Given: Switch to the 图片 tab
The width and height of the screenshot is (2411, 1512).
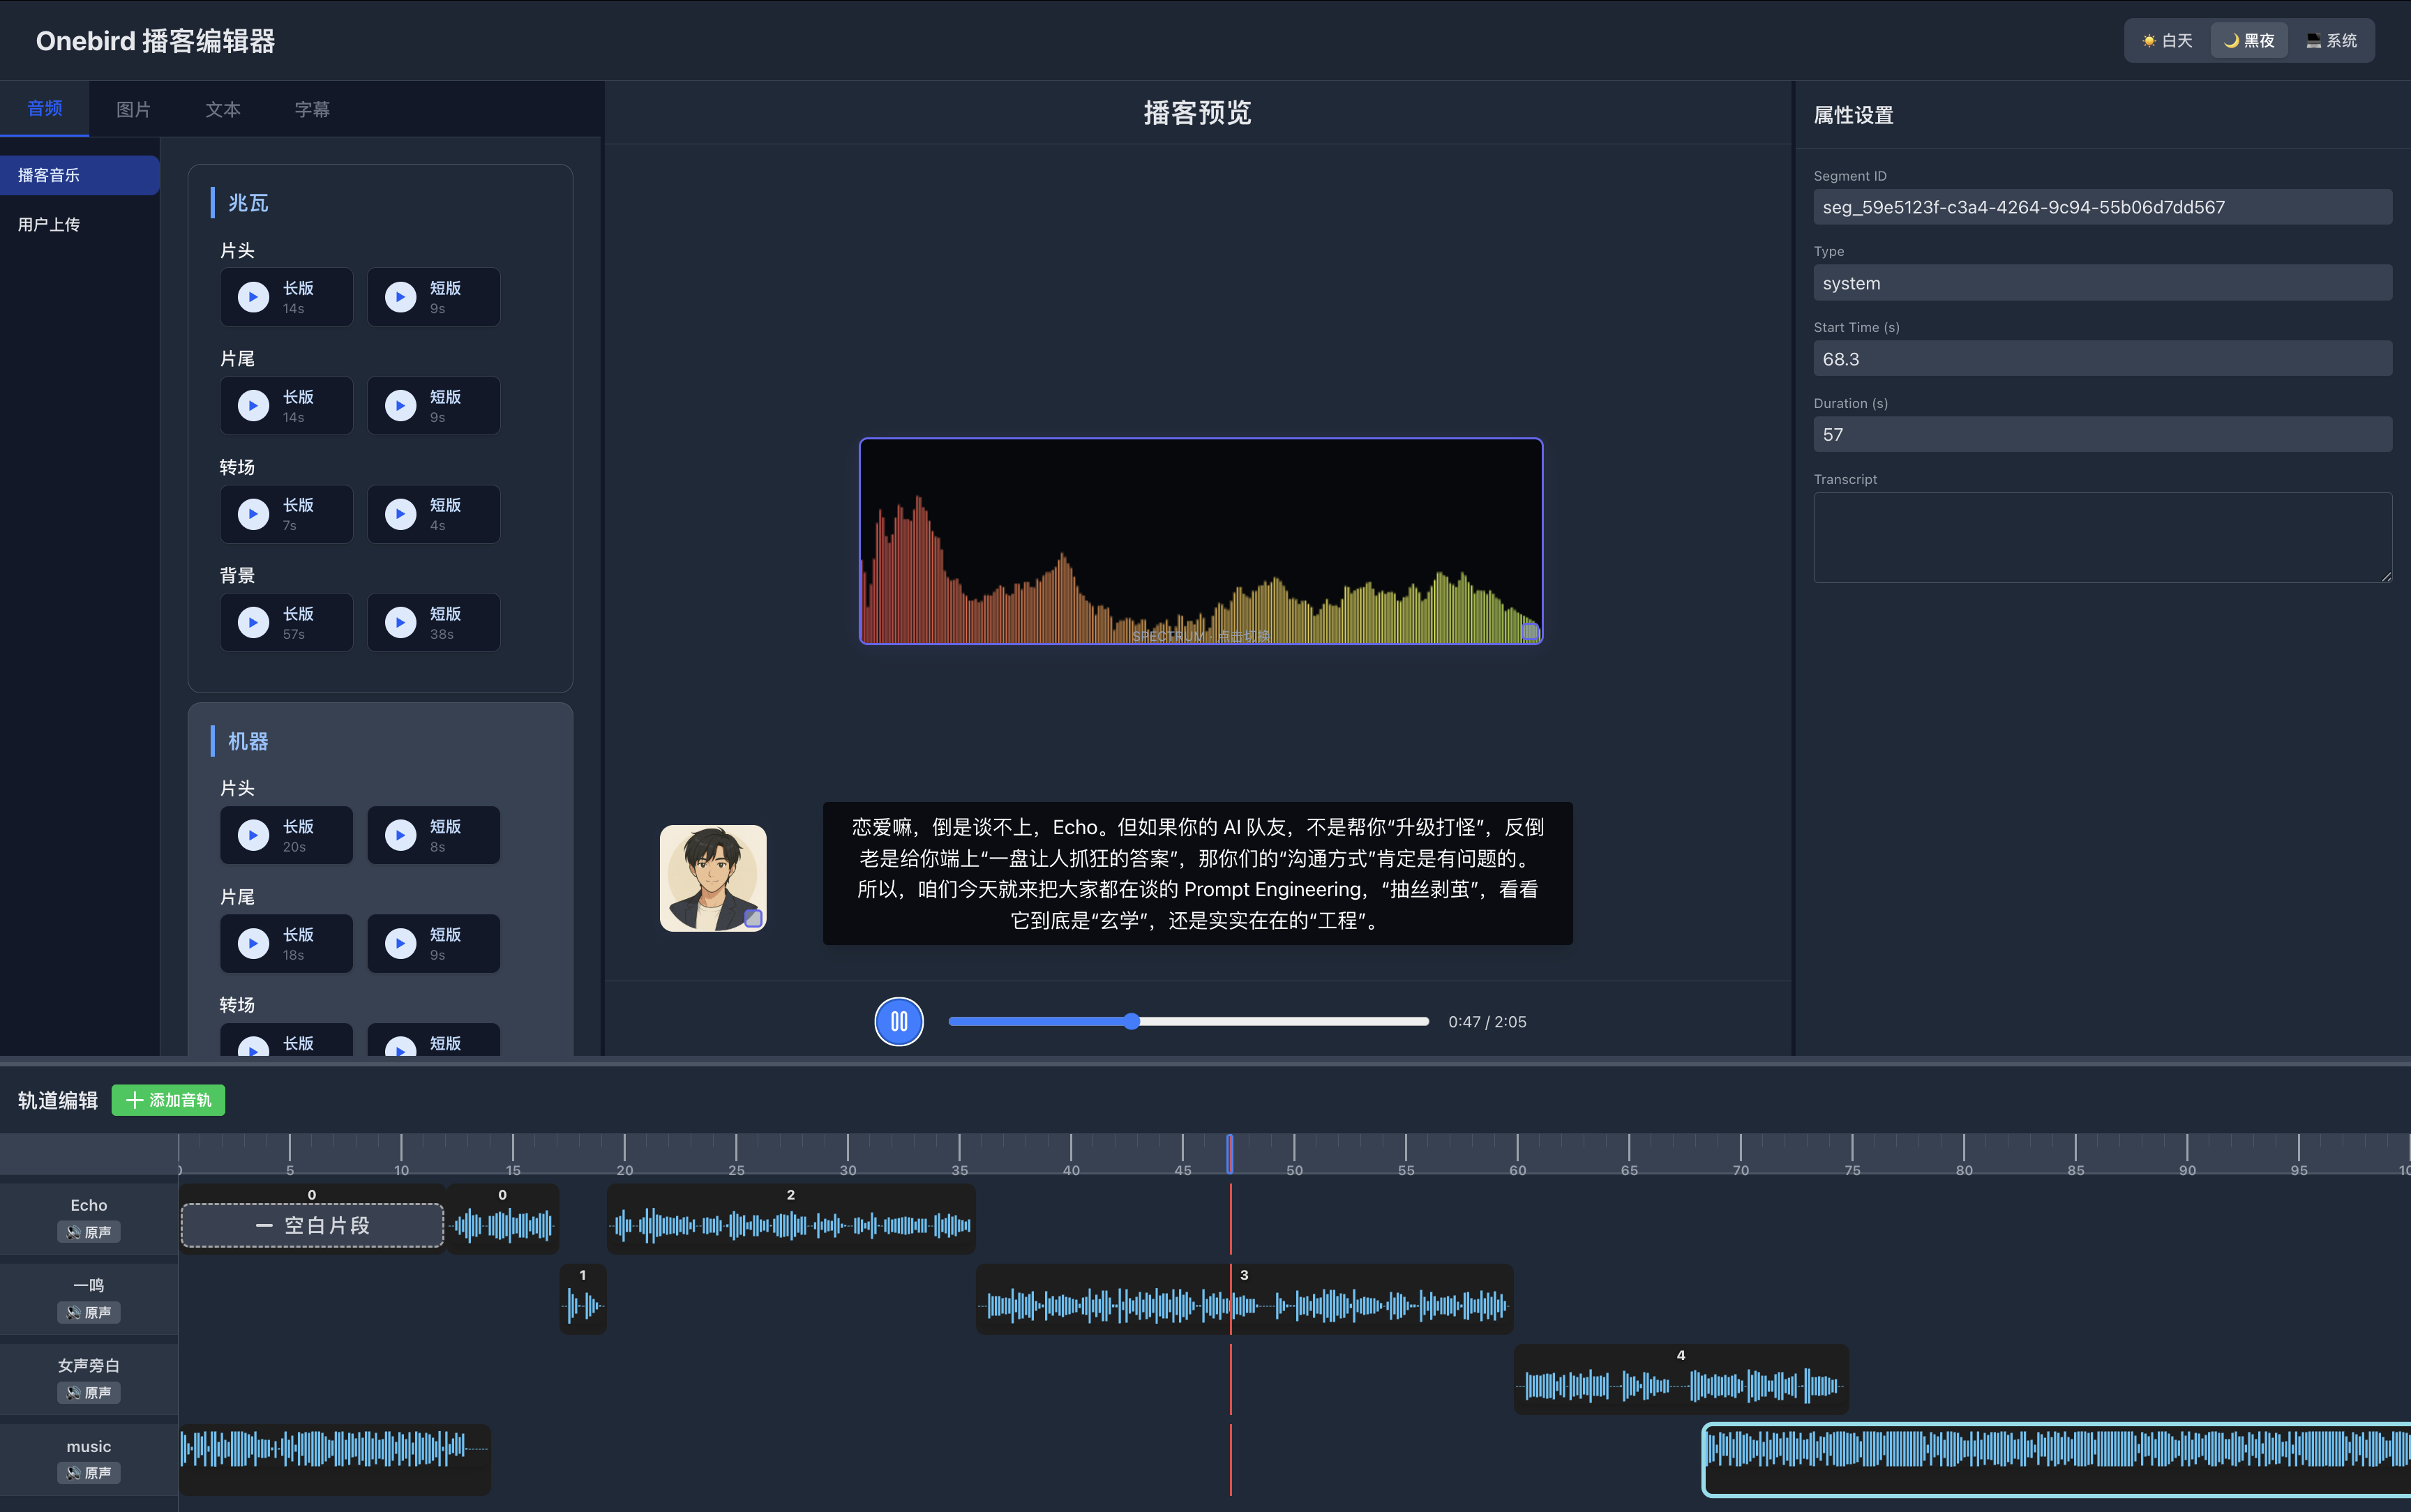Looking at the screenshot, I should (x=134, y=108).
